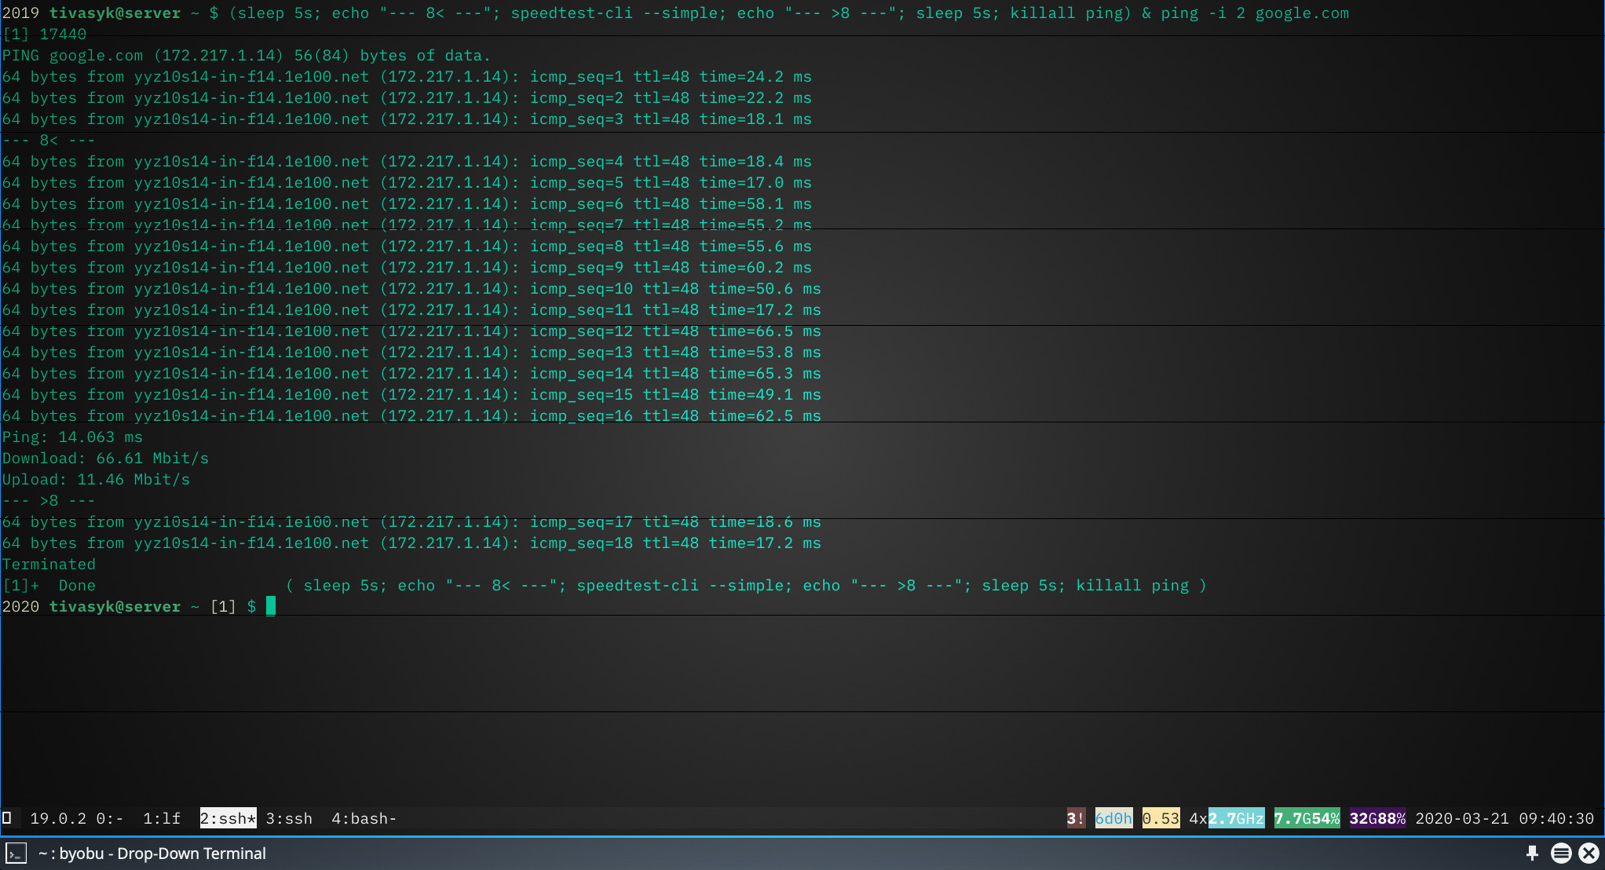Click the icmp_seq=3 time=18.1 ms line
The width and height of the screenshot is (1605, 870).
pos(407,119)
